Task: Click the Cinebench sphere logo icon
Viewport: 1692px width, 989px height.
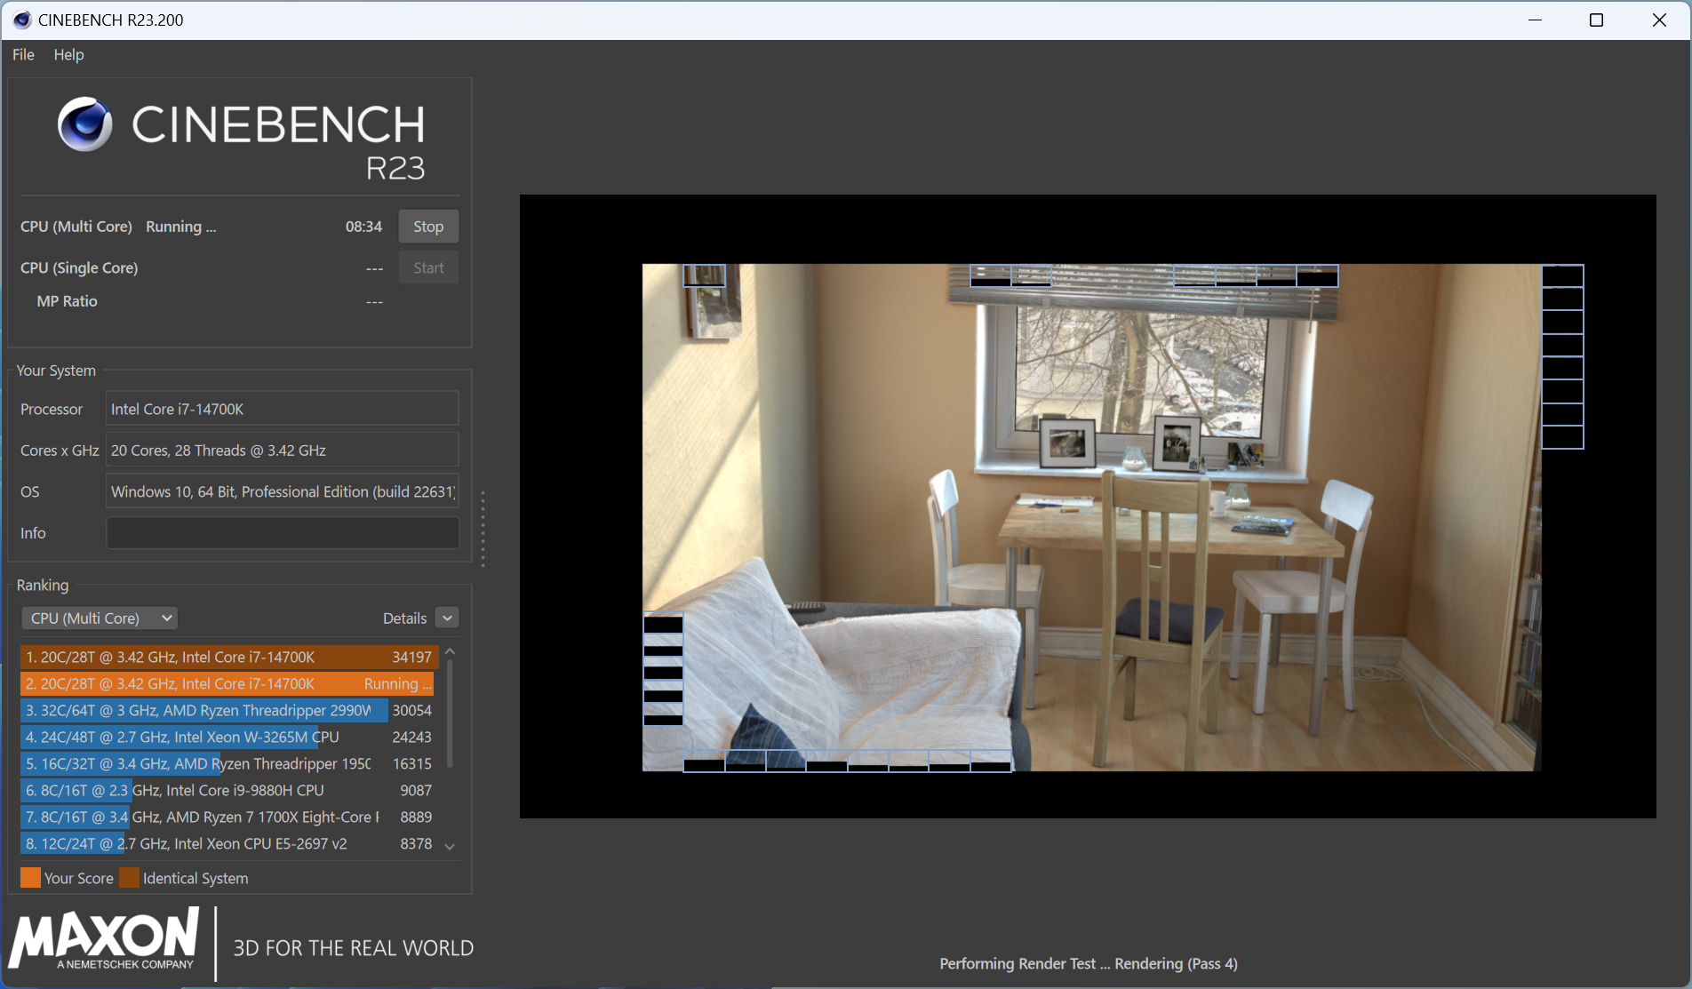Action: tap(85, 124)
